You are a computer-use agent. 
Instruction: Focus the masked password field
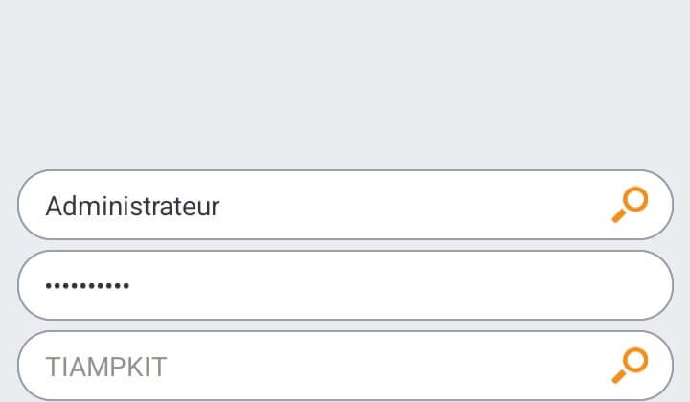tap(345, 285)
